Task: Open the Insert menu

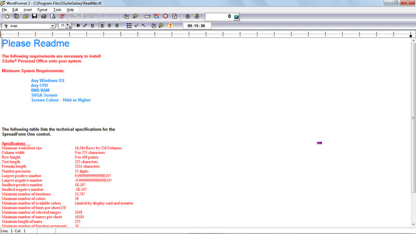Action: pos(28,10)
